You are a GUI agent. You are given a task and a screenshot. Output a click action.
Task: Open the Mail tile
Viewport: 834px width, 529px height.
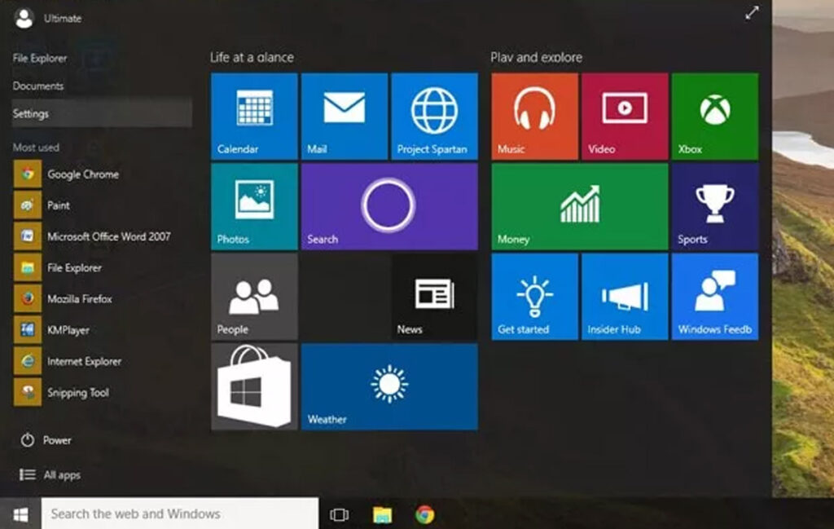(x=343, y=115)
